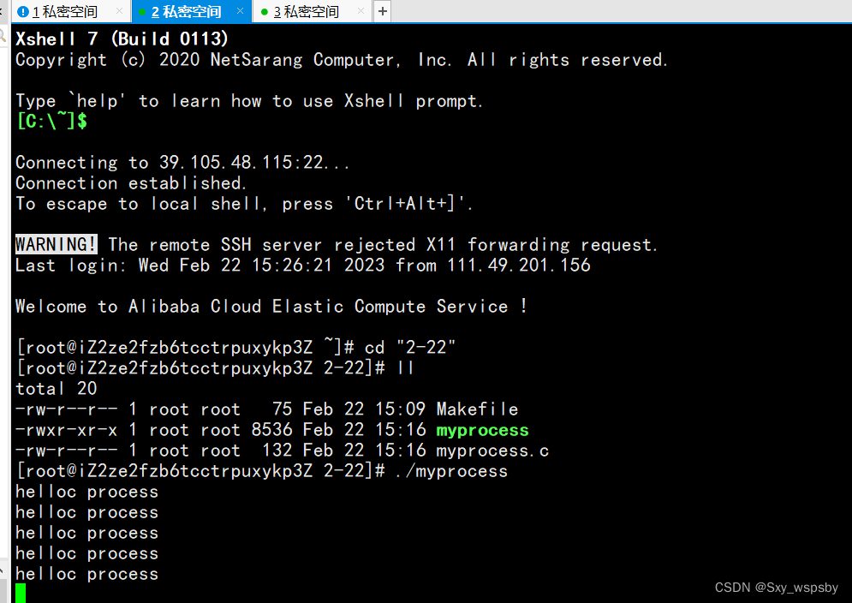The height and width of the screenshot is (603, 852).
Task: Click the green myprocess executable name
Action: point(482,430)
